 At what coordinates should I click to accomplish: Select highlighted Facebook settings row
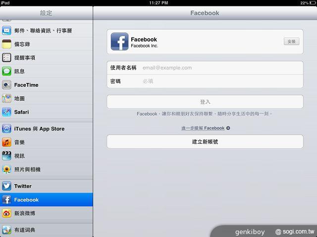(x=46, y=199)
